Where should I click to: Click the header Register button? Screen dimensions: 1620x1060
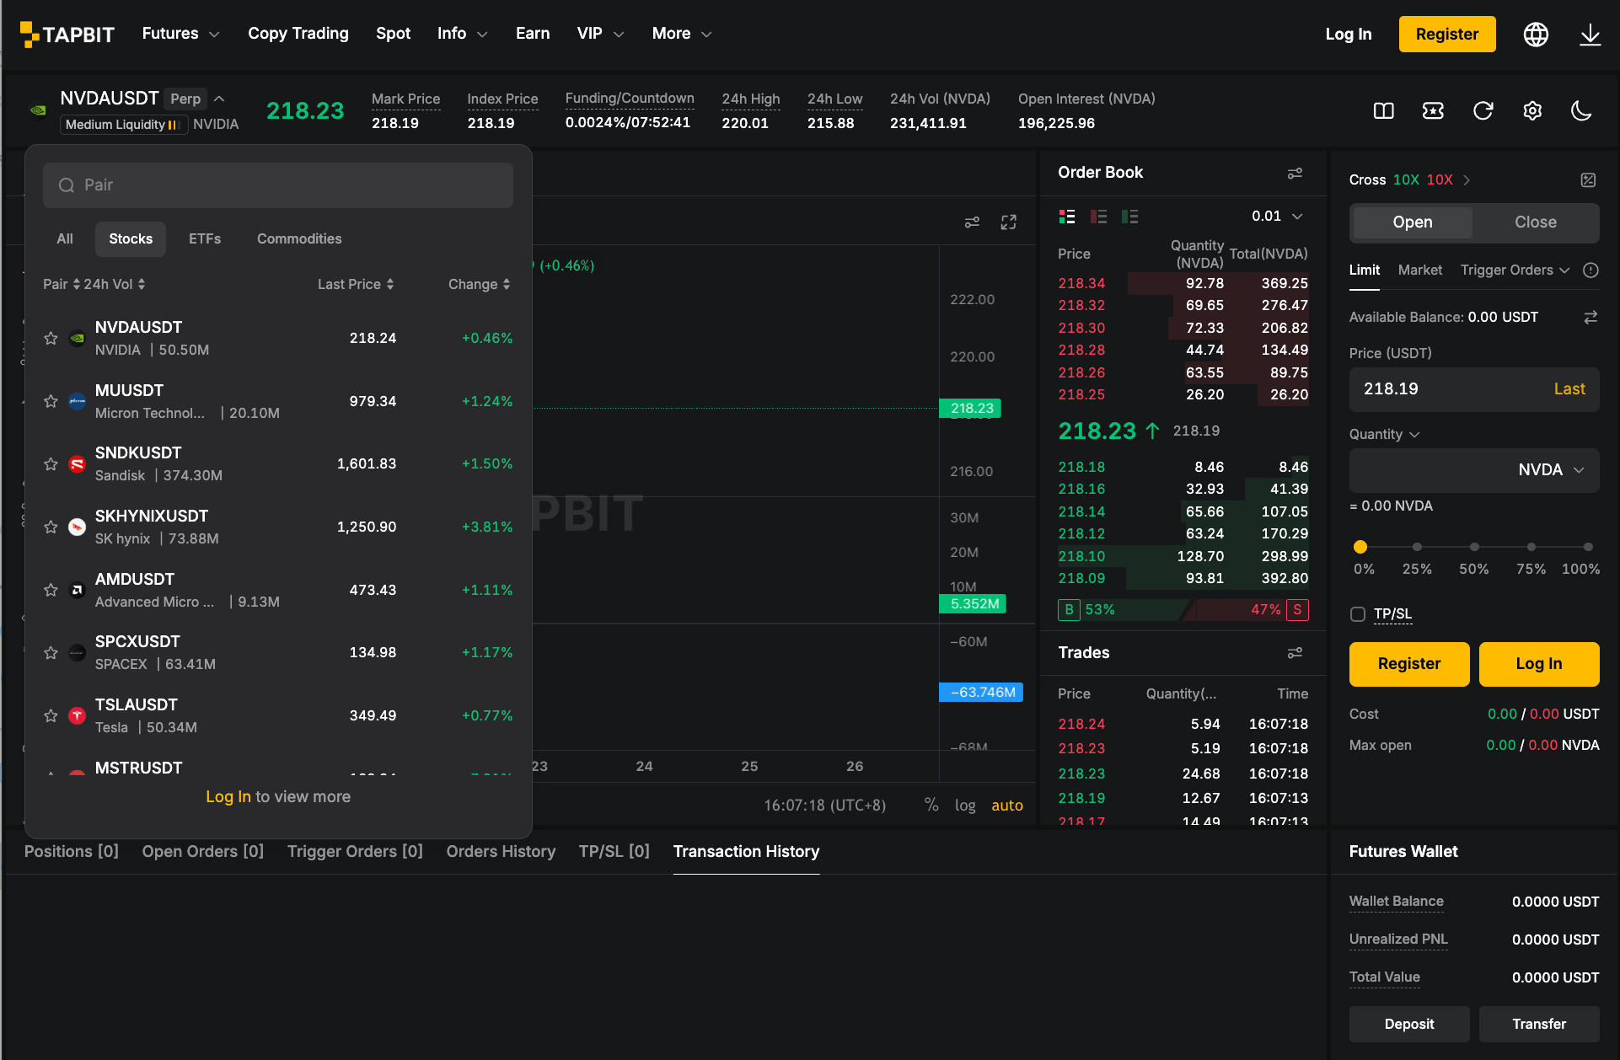point(1447,35)
